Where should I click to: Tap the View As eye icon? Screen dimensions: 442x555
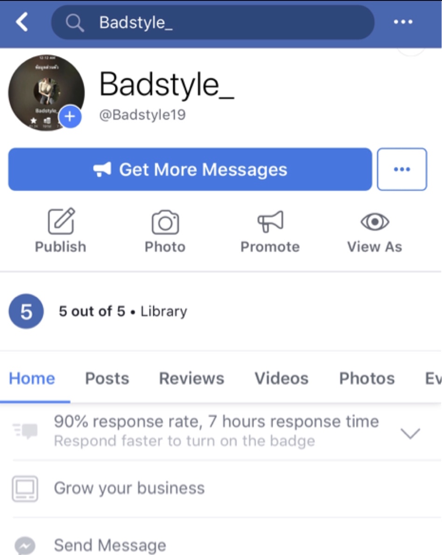pos(375,222)
